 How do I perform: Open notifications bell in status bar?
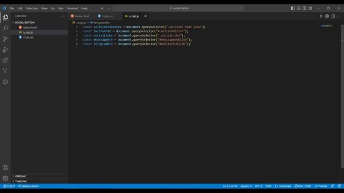339,186
